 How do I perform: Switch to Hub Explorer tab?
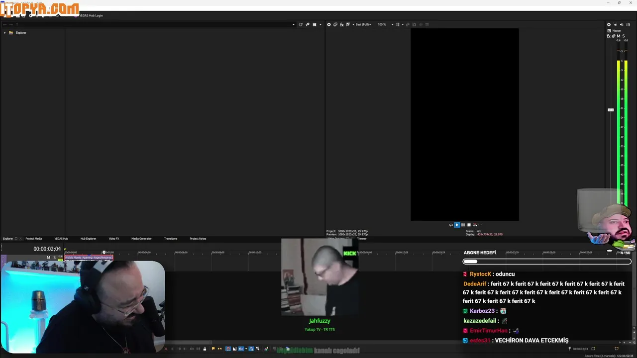[x=88, y=239]
